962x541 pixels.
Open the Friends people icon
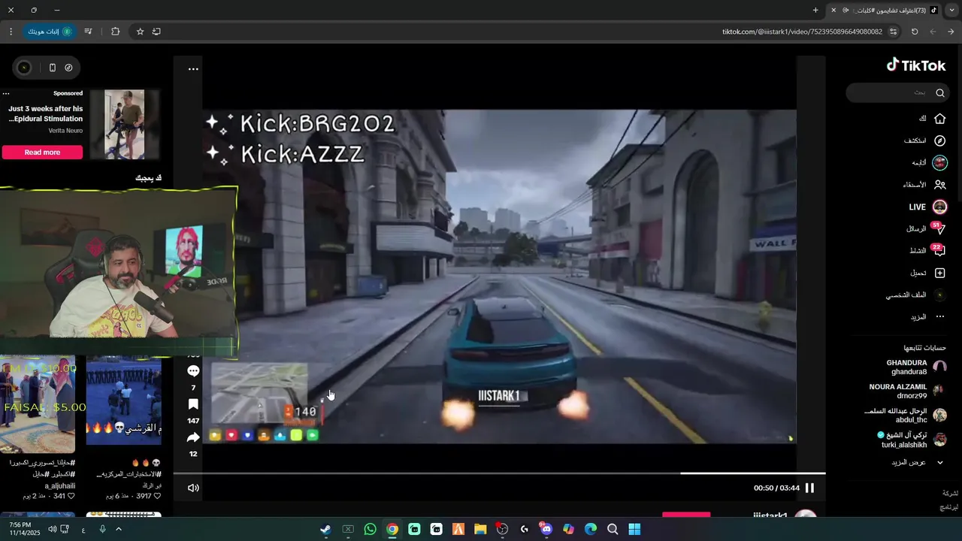tap(939, 184)
